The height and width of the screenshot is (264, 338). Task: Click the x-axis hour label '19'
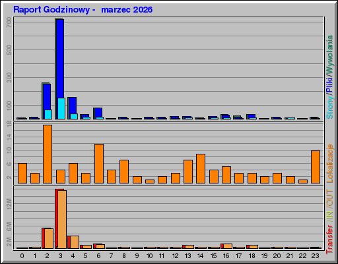[264, 256]
